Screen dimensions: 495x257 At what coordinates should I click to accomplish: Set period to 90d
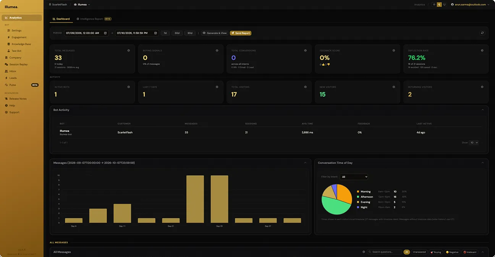[x=190, y=33]
